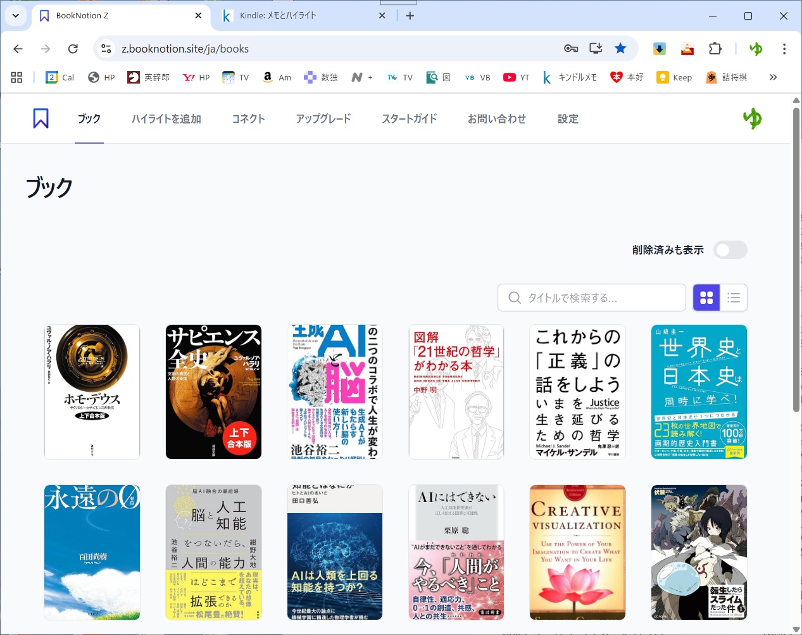
Task: Click the BookNotion bookmark logo icon
Action: click(41, 118)
